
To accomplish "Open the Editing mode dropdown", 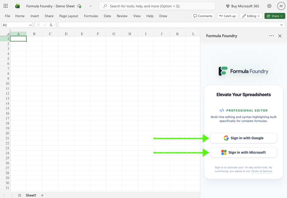I will click(251, 16).
